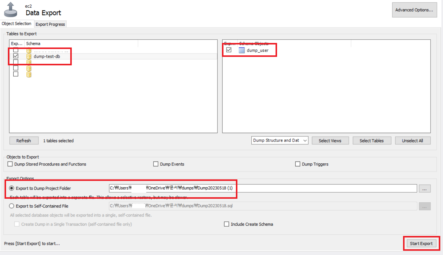Click the 'Objects to Export' group label
The image size is (443, 255).
coord(23,157)
